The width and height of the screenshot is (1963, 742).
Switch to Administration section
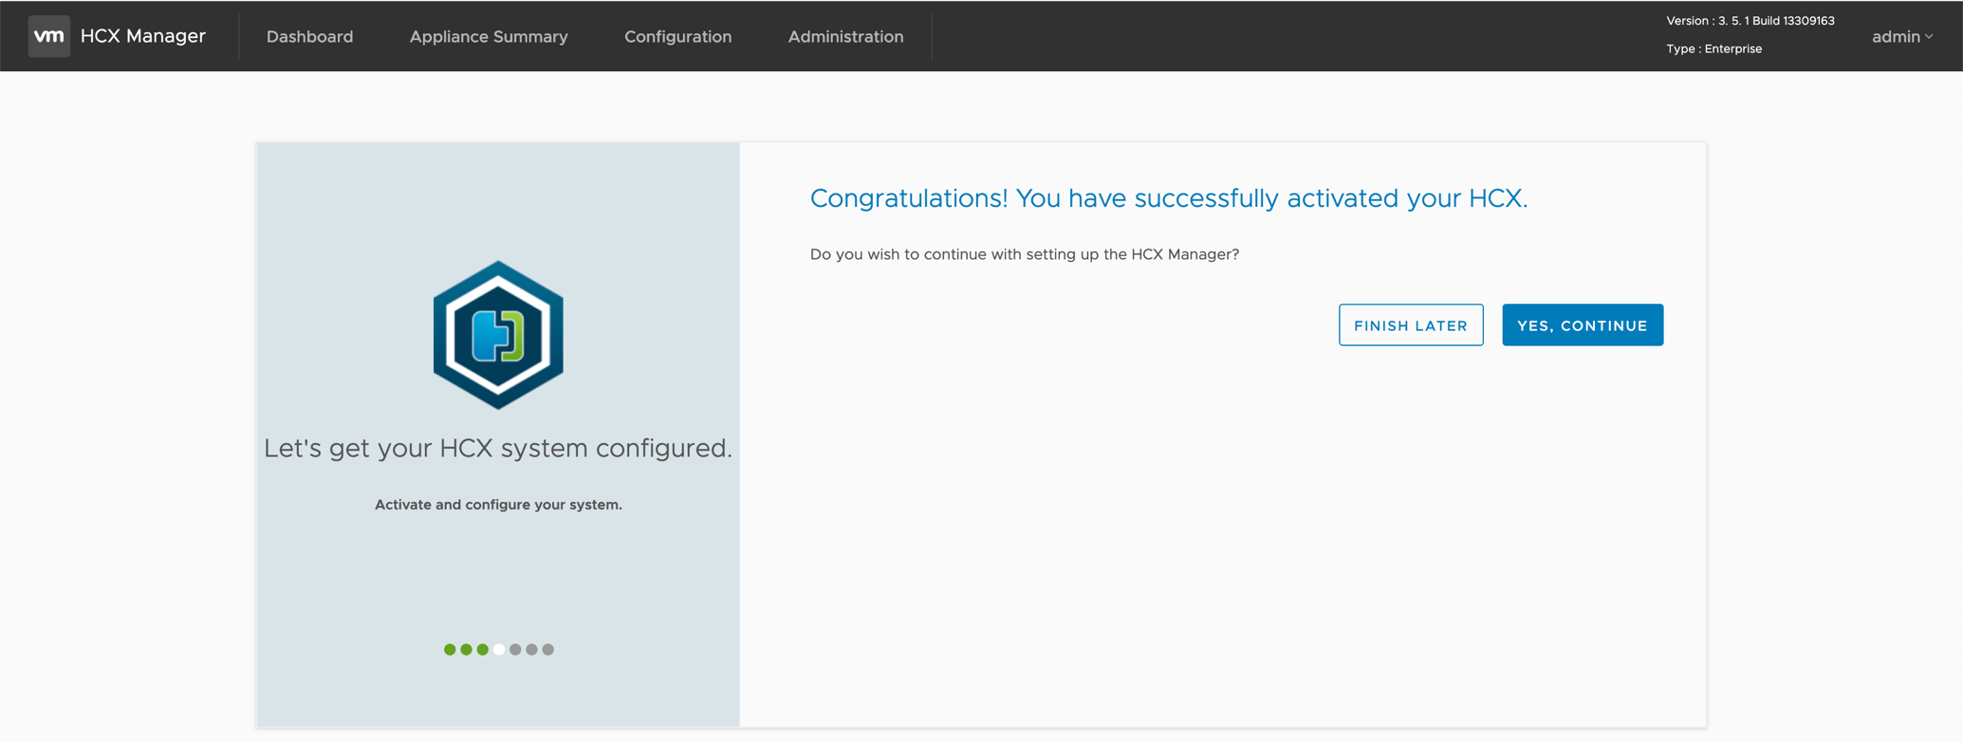(x=845, y=36)
